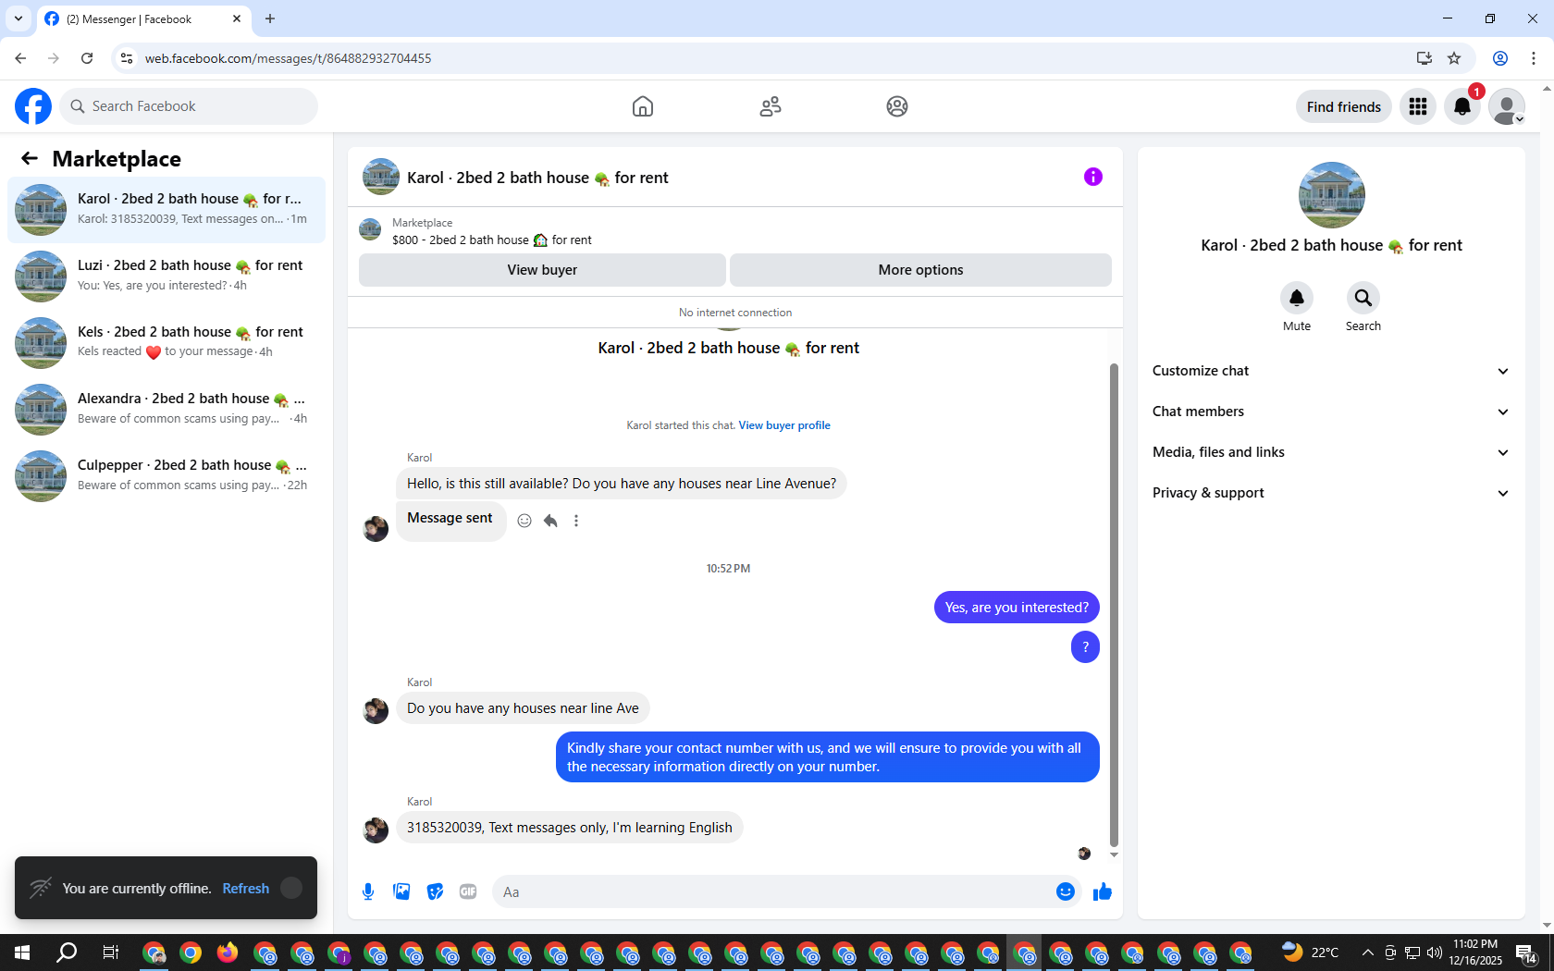
Task: Go back from Marketplace chats
Action: pyautogui.click(x=30, y=158)
